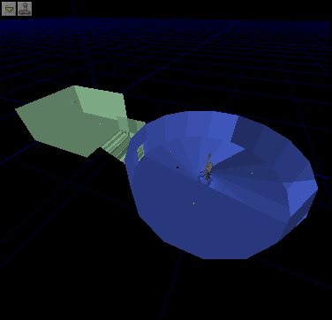Image resolution: width=332 pixels, height=320 pixels.
Task: Open the green arrow dropdown menu button
Action: [9, 9]
